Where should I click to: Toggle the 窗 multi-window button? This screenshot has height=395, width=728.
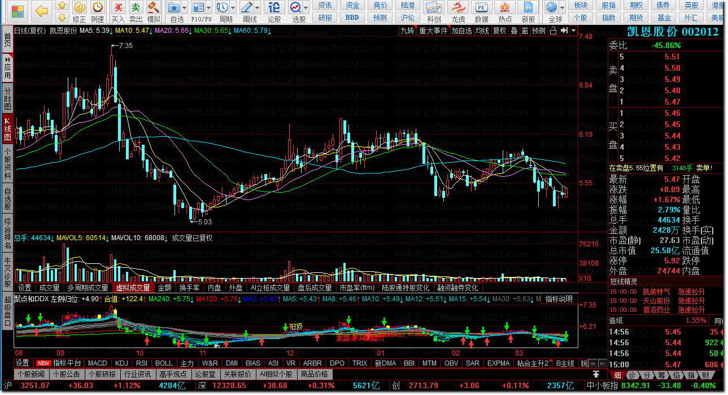pos(525,31)
